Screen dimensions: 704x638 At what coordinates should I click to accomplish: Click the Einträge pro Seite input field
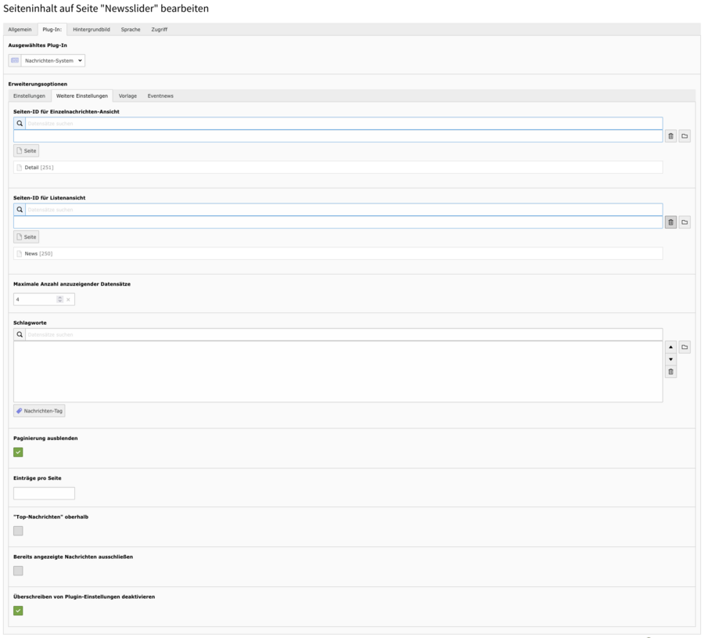point(44,493)
